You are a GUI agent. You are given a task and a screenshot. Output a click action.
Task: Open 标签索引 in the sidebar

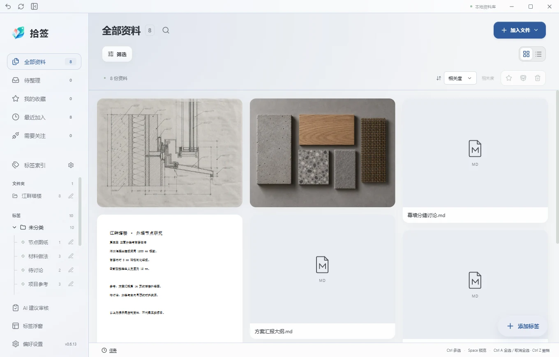pyautogui.click(x=35, y=165)
